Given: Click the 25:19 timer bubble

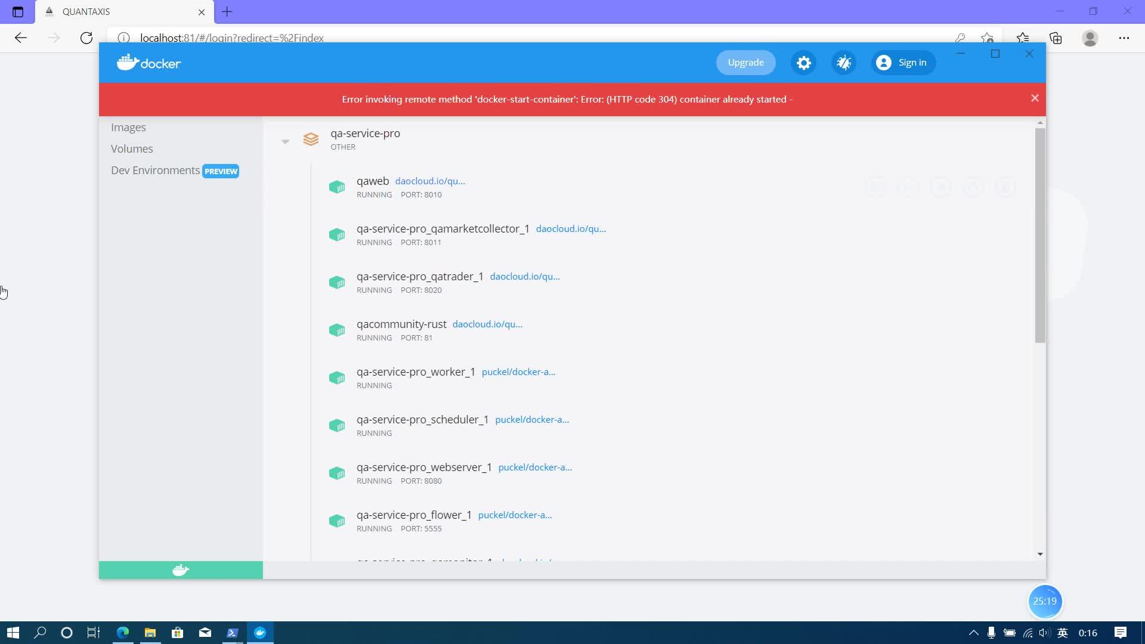Looking at the screenshot, I should click(x=1045, y=601).
